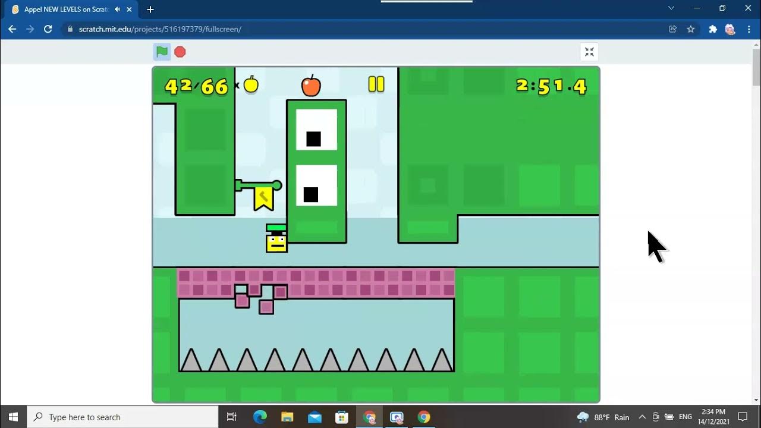
Task: Open the screen recorder app in taskbar
Action: click(x=397, y=417)
